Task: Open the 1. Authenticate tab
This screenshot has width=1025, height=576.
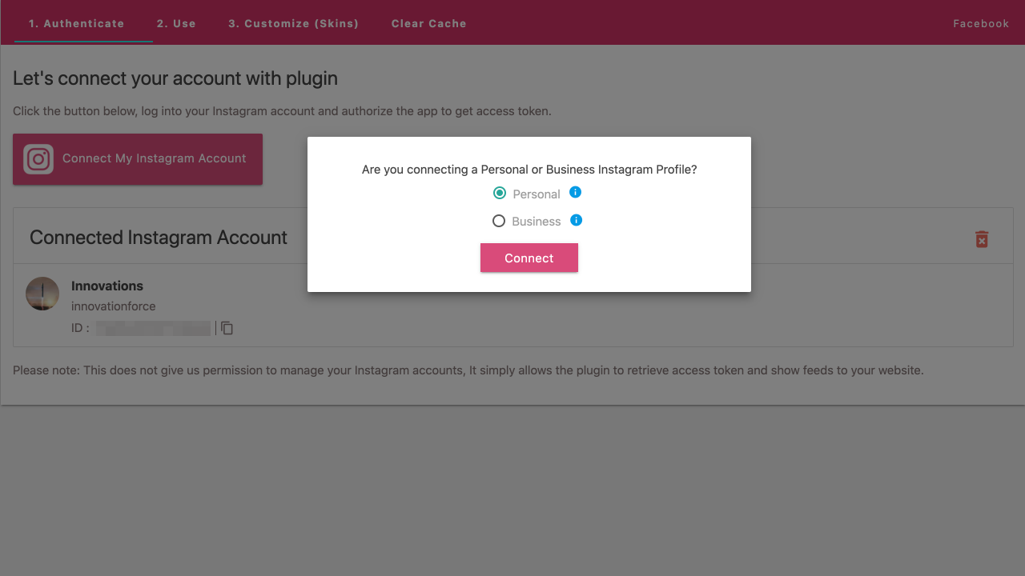Action: tap(77, 23)
